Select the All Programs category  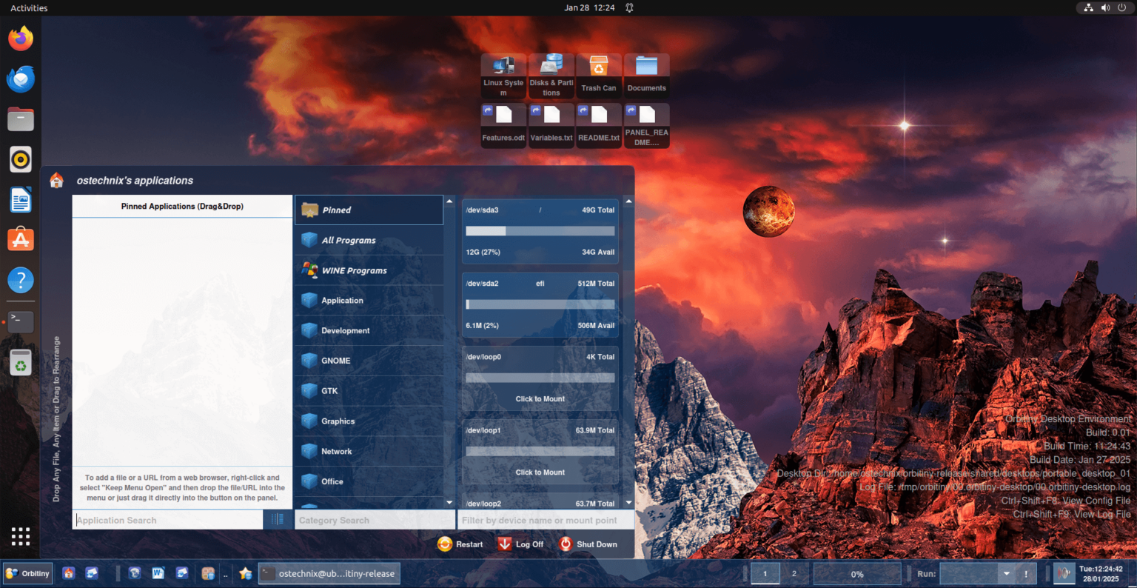348,240
